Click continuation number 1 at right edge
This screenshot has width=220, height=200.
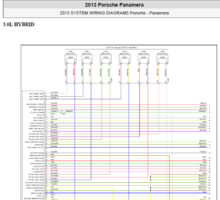209,104
